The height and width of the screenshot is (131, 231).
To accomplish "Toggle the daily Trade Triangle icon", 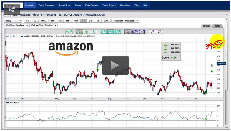I will tap(94, 31).
